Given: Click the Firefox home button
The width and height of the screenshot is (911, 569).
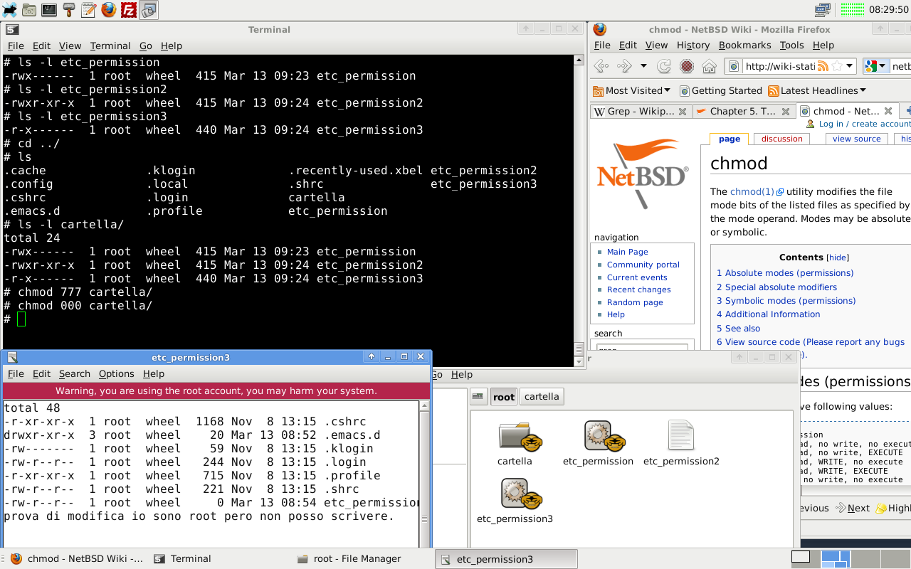Looking at the screenshot, I should pos(709,66).
